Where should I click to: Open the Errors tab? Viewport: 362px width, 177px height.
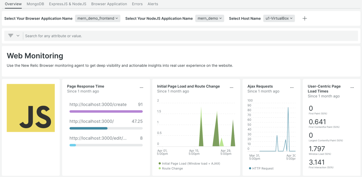[137, 4]
